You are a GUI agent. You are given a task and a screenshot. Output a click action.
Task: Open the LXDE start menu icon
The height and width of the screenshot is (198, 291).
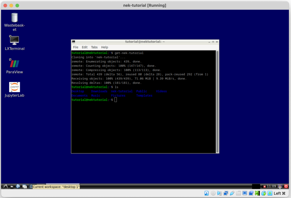pos(5,186)
